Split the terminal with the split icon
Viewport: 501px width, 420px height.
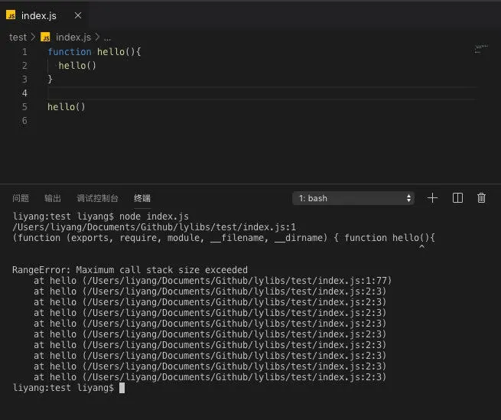pos(457,198)
